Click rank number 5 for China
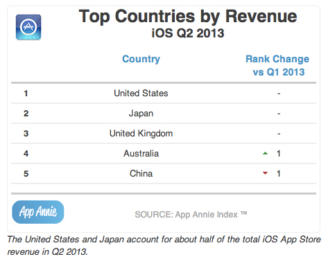This screenshot has height=259, width=328. click(x=26, y=174)
